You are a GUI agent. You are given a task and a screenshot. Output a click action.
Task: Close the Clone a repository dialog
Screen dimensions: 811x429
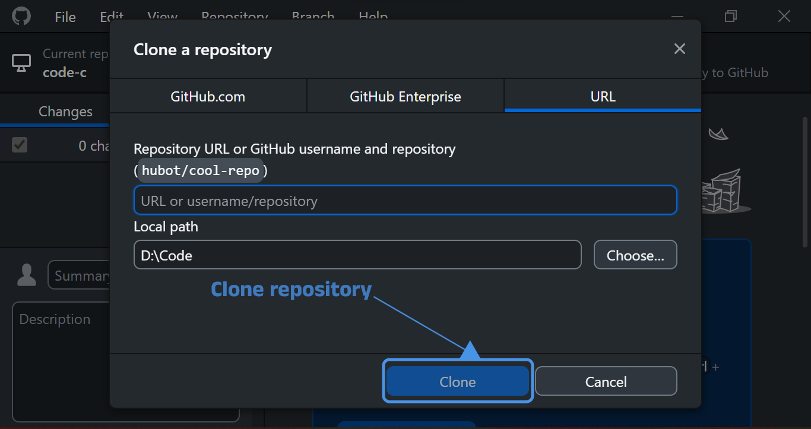pyautogui.click(x=679, y=49)
